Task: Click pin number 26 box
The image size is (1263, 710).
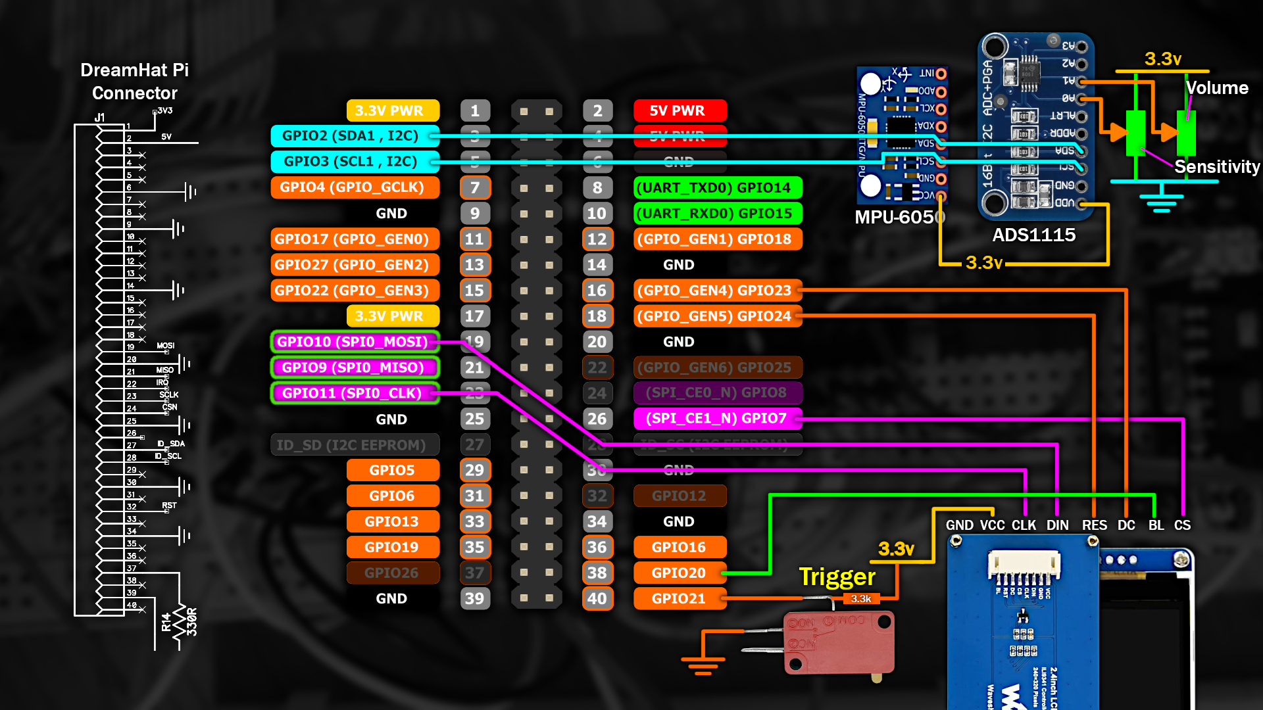Action: pyautogui.click(x=597, y=419)
